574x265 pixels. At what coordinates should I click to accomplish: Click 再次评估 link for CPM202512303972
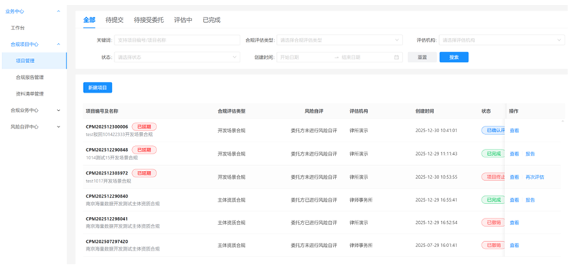(x=535, y=177)
